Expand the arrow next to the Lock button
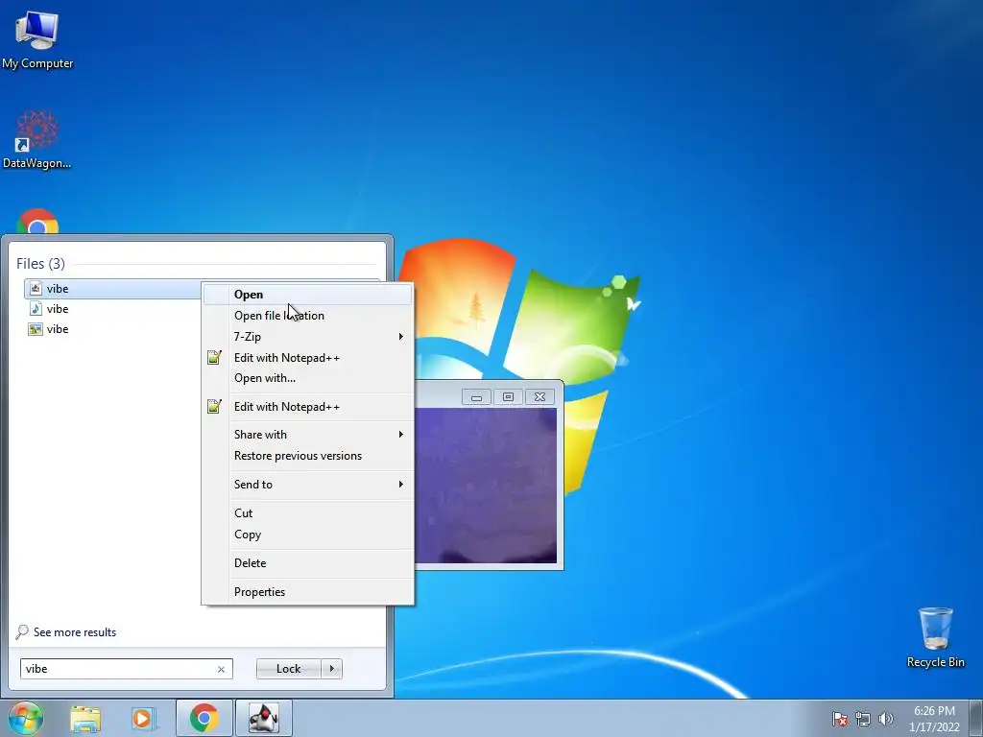Viewport: 983px width, 737px height. (331, 669)
